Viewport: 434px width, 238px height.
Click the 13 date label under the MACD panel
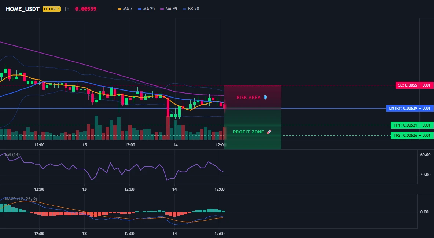coord(84,234)
